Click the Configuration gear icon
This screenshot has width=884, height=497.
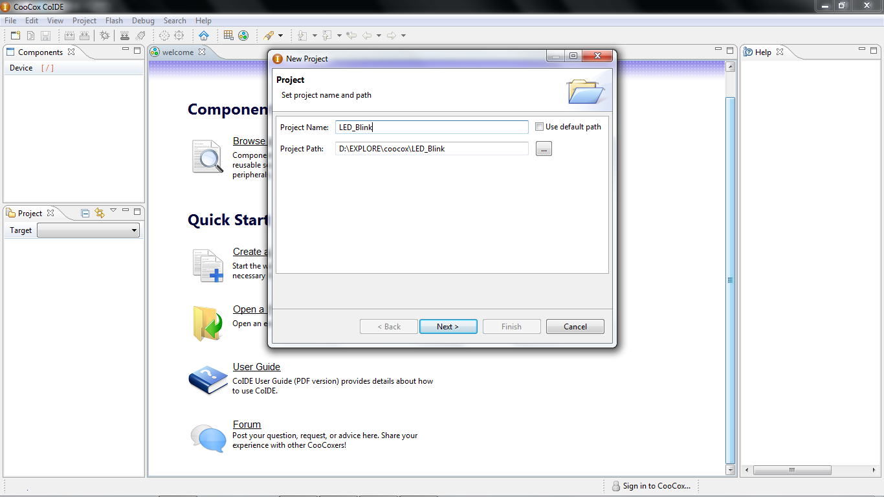click(x=179, y=36)
